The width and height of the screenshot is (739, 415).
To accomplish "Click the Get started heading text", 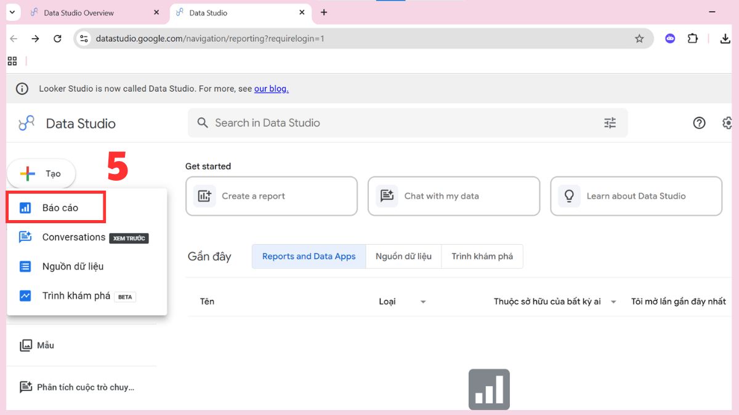I will (x=208, y=166).
